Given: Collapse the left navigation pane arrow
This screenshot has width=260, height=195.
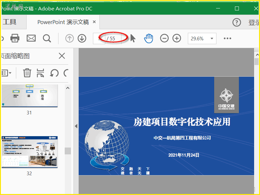Looking at the screenshot, I should point(76,126).
